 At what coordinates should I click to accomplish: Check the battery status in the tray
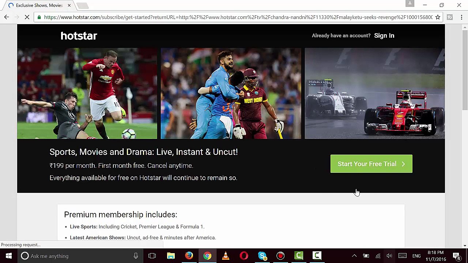click(366, 256)
